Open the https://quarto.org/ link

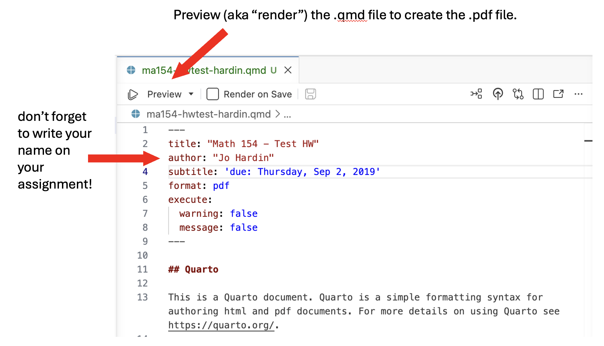pyautogui.click(x=221, y=325)
